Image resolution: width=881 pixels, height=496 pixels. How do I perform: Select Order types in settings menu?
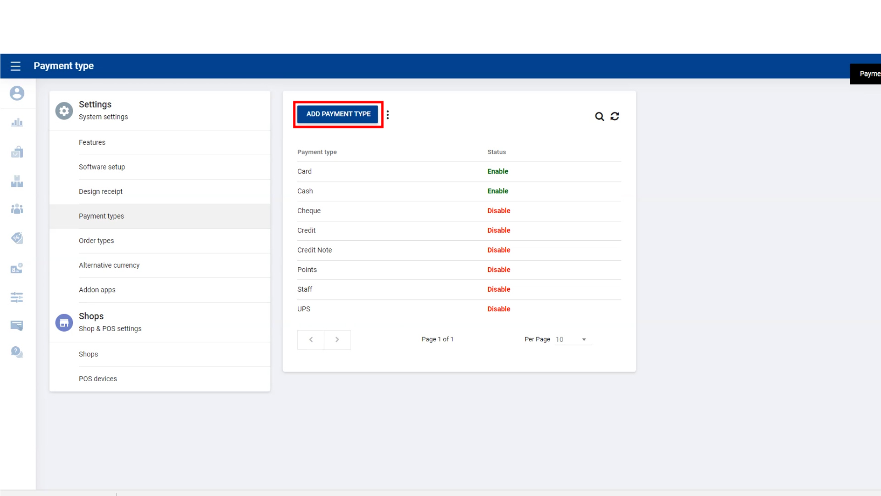(x=96, y=241)
